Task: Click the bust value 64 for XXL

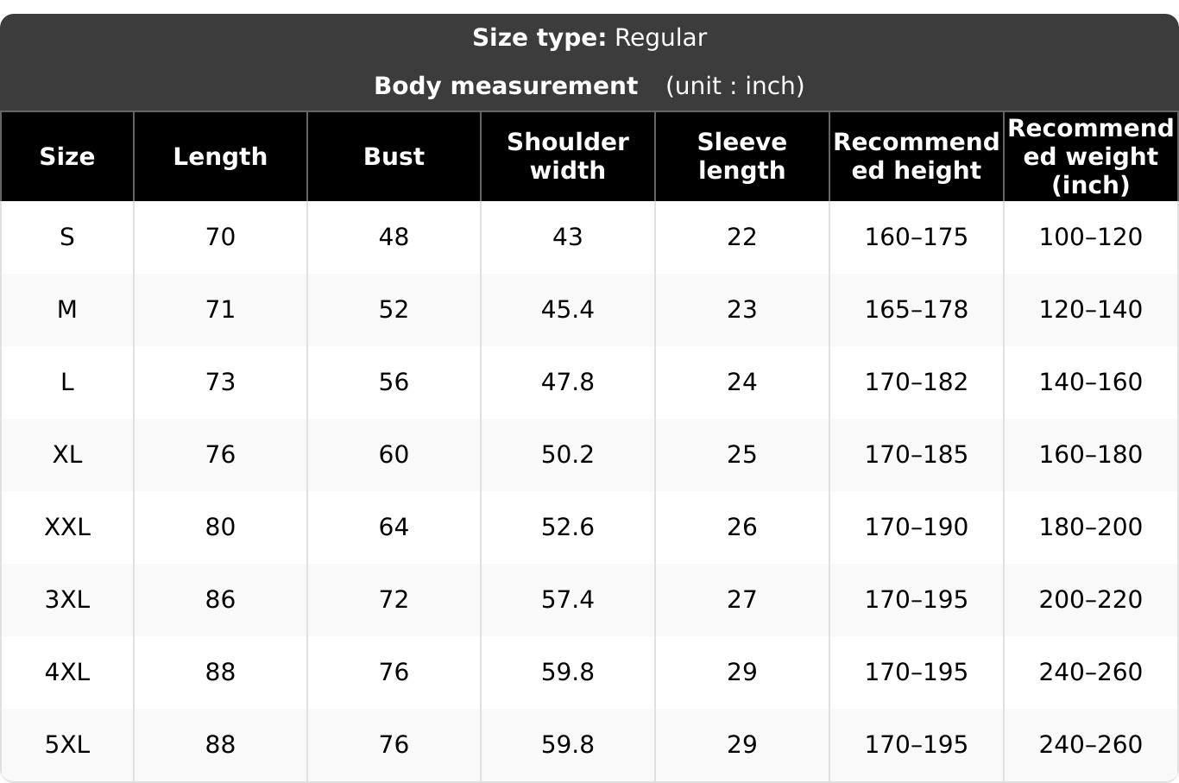Action: point(394,527)
